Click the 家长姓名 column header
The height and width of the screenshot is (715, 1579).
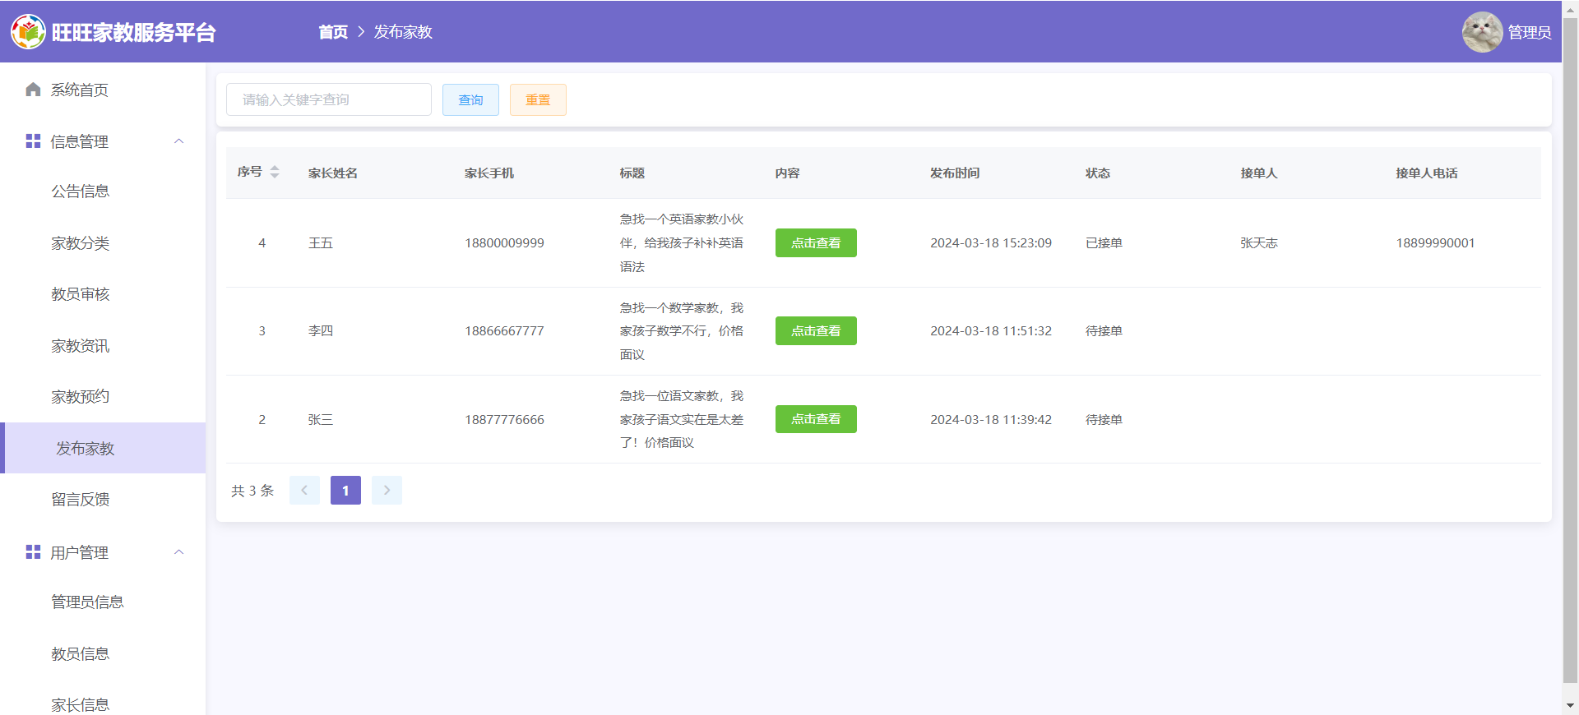click(x=333, y=173)
